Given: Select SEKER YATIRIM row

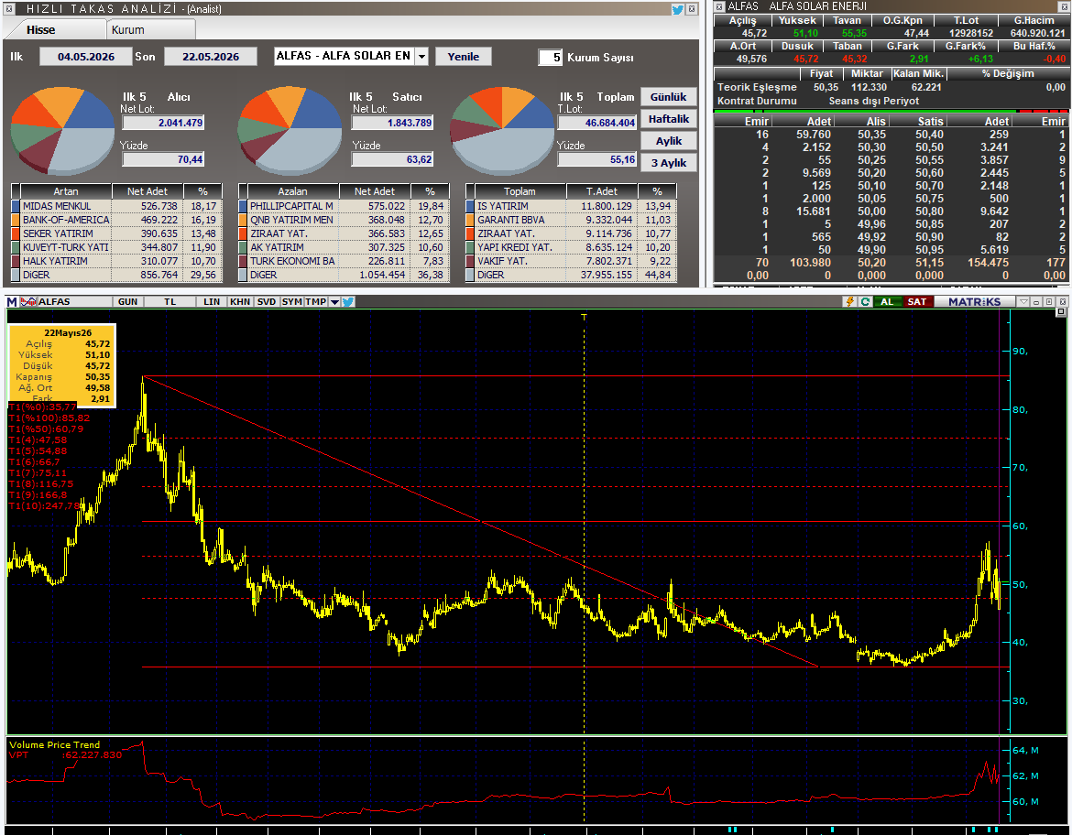Looking at the screenshot, I should coord(117,233).
